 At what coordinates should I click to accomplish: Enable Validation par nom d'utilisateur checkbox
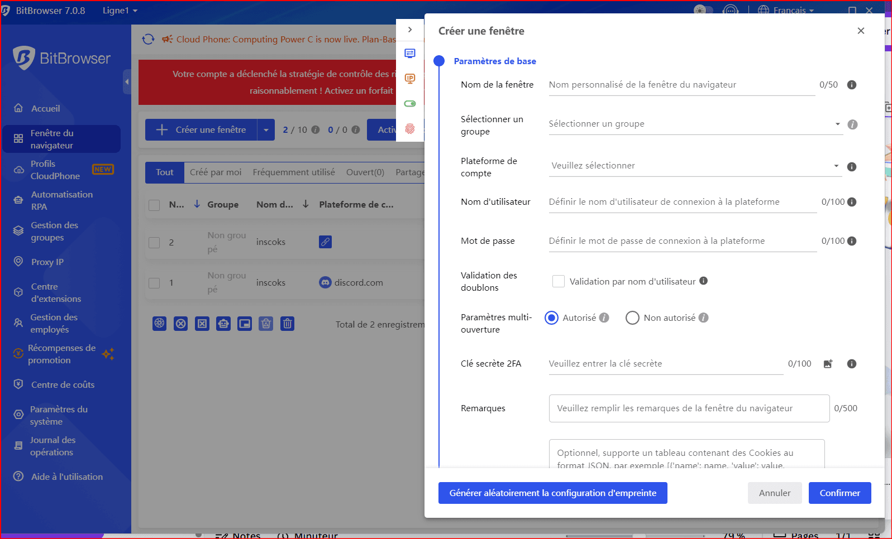(x=558, y=281)
